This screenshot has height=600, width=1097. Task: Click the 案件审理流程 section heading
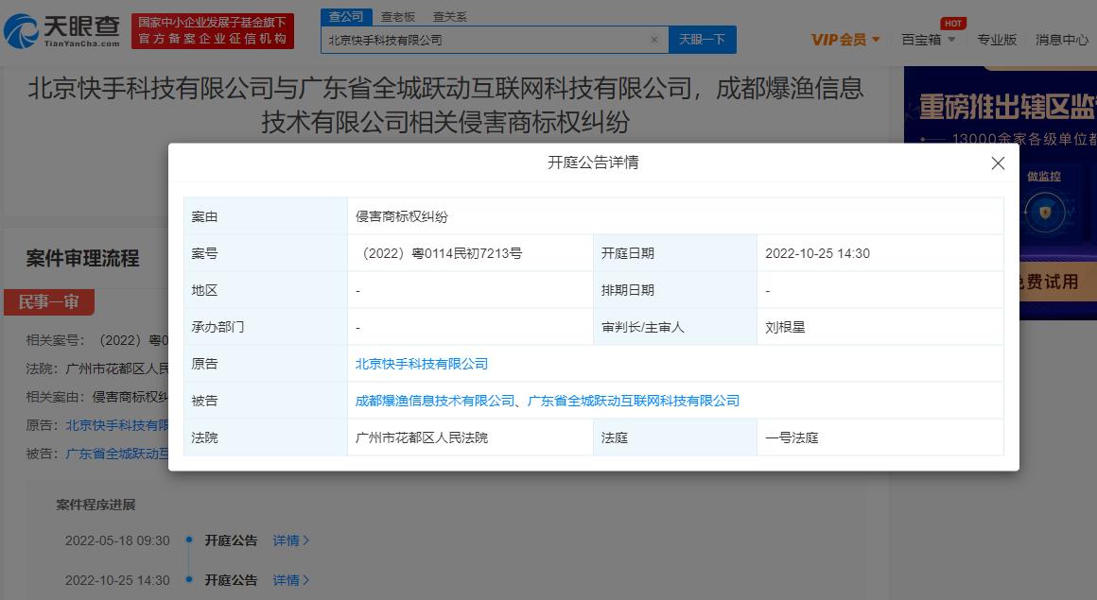point(82,259)
